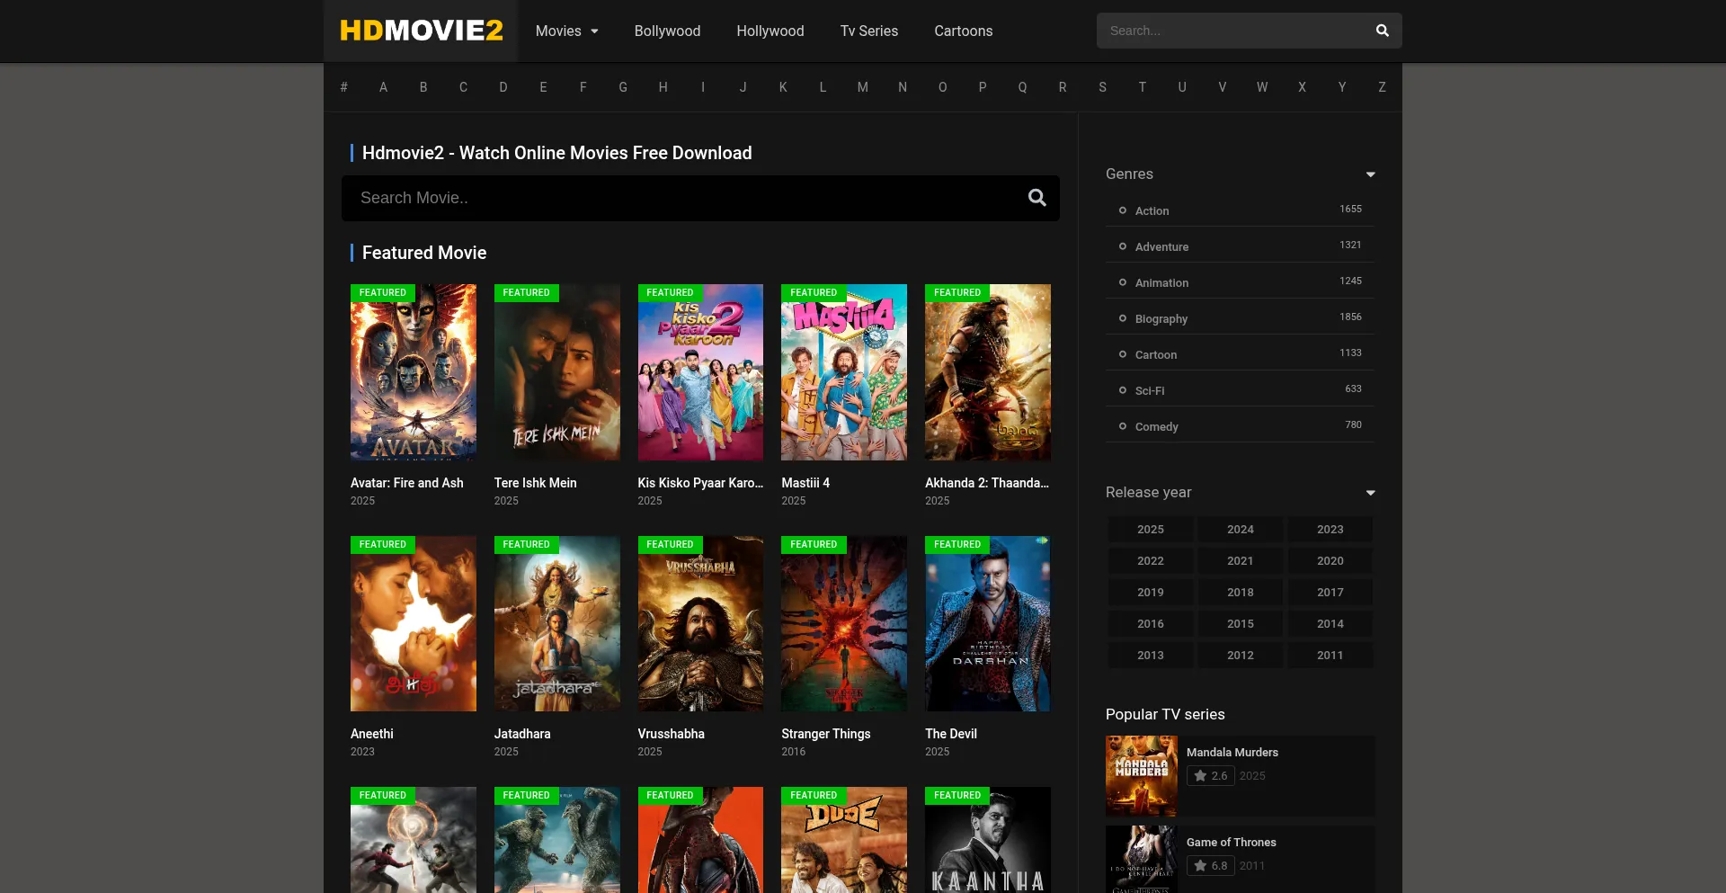Open Jatadhara movie poster
Screen dimensions: 1726x893
coord(557,624)
